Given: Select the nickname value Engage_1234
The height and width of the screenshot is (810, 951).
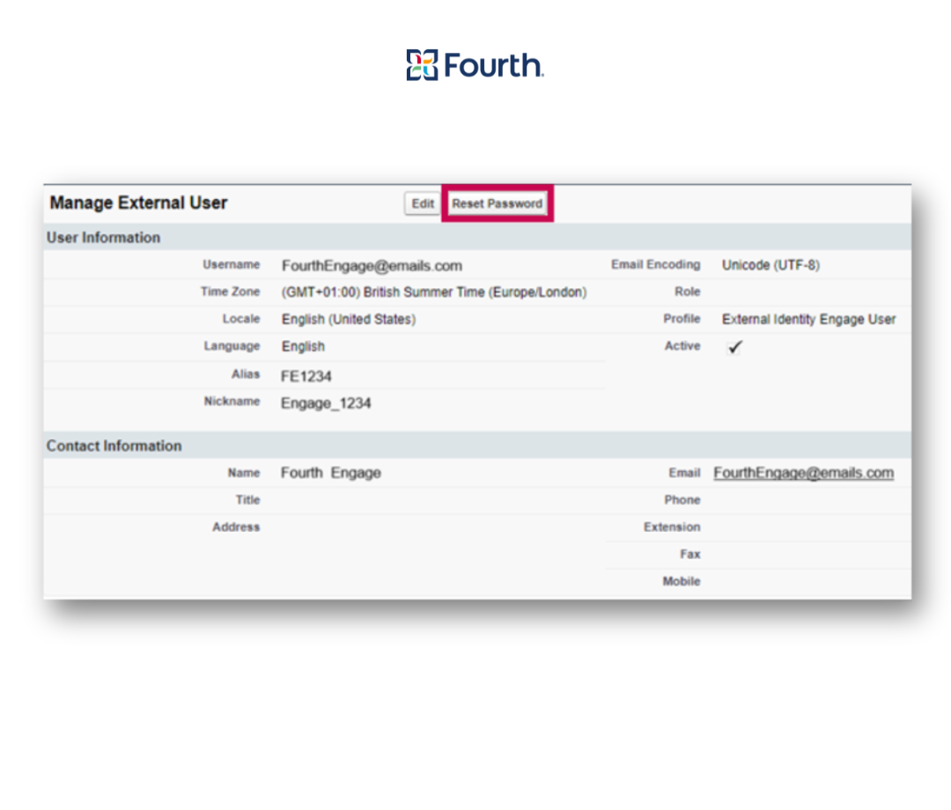Looking at the screenshot, I should click(326, 404).
